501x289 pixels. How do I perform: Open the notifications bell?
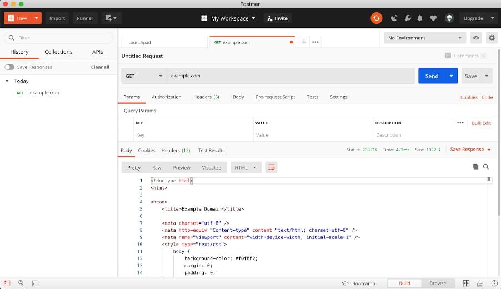pyautogui.click(x=419, y=18)
